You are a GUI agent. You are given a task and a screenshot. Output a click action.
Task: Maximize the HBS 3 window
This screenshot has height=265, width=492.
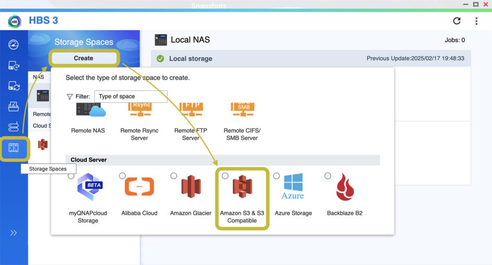click(x=476, y=4)
